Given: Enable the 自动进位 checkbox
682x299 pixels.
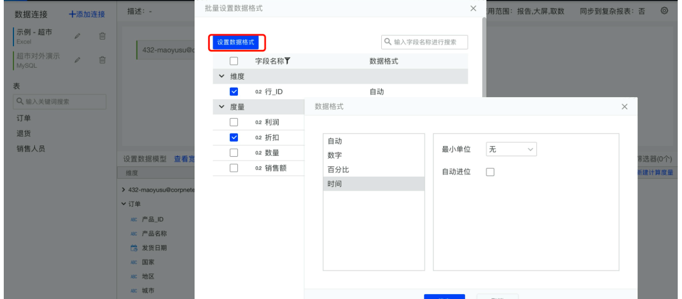Looking at the screenshot, I should (x=490, y=171).
